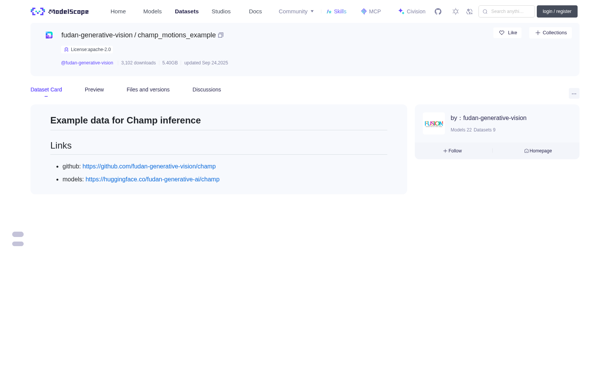Select Datasets in the top navigation
610x381 pixels.
tap(187, 11)
